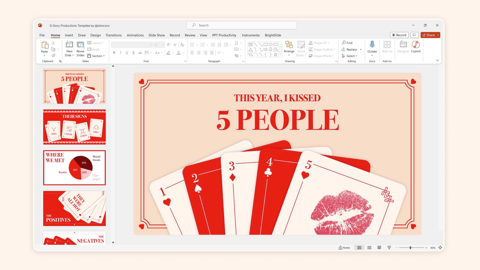Toggle italic text formatting

(x=120, y=52)
